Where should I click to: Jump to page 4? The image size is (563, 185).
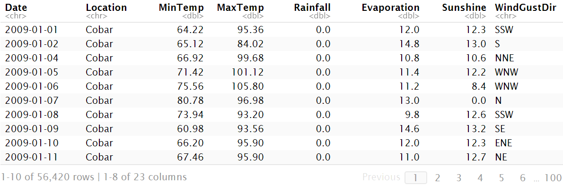[x=480, y=177]
